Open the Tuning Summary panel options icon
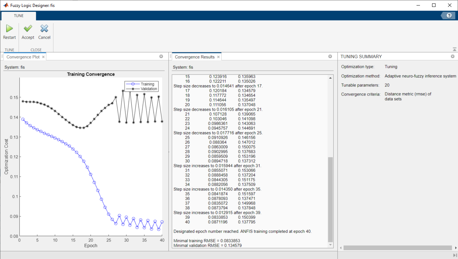 click(453, 56)
